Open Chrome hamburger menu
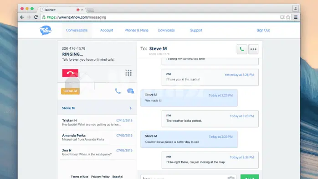 pyautogui.click(x=296, y=17)
